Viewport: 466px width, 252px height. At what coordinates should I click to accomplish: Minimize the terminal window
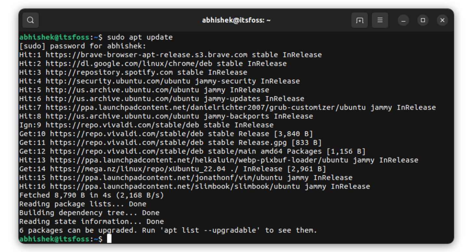pos(403,20)
